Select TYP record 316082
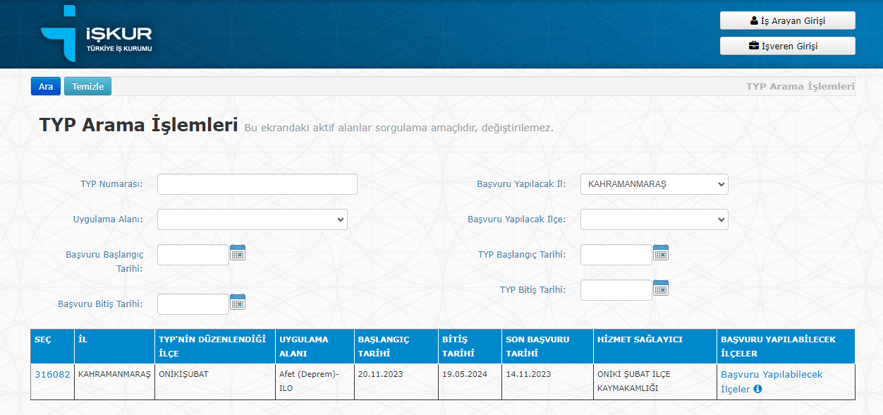 pyautogui.click(x=52, y=374)
